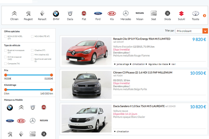View the white Dacia Sandero photo

pos(86,118)
